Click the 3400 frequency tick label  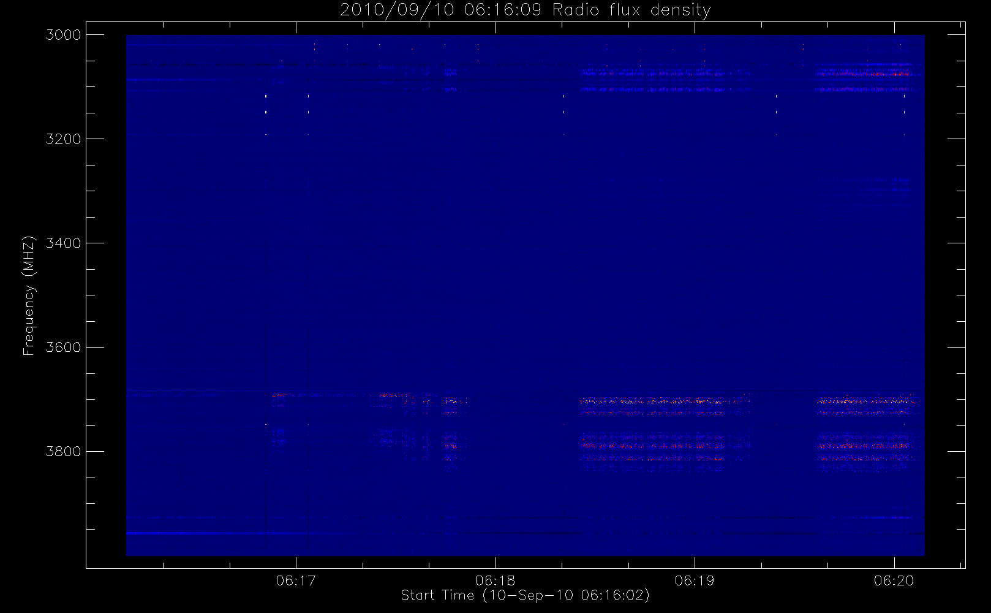[64, 243]
